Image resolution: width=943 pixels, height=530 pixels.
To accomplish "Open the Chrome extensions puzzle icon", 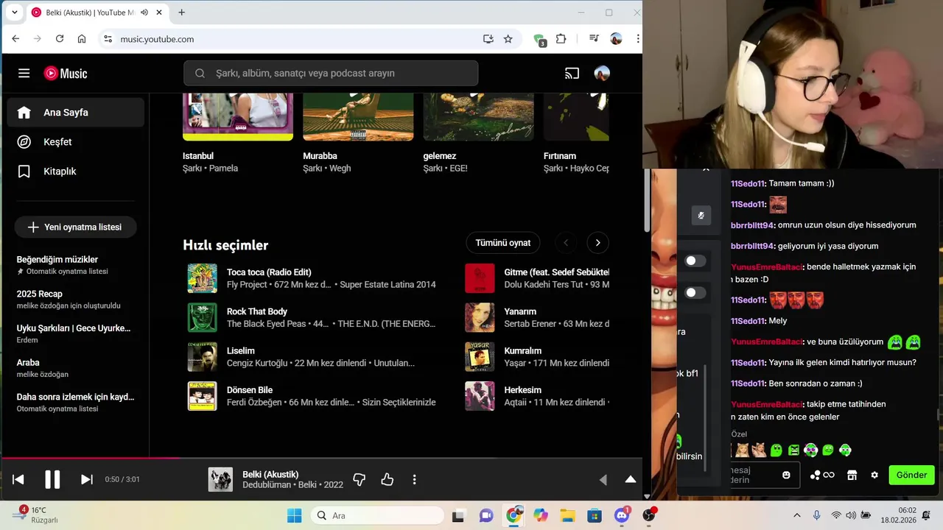I will point(561,39).
